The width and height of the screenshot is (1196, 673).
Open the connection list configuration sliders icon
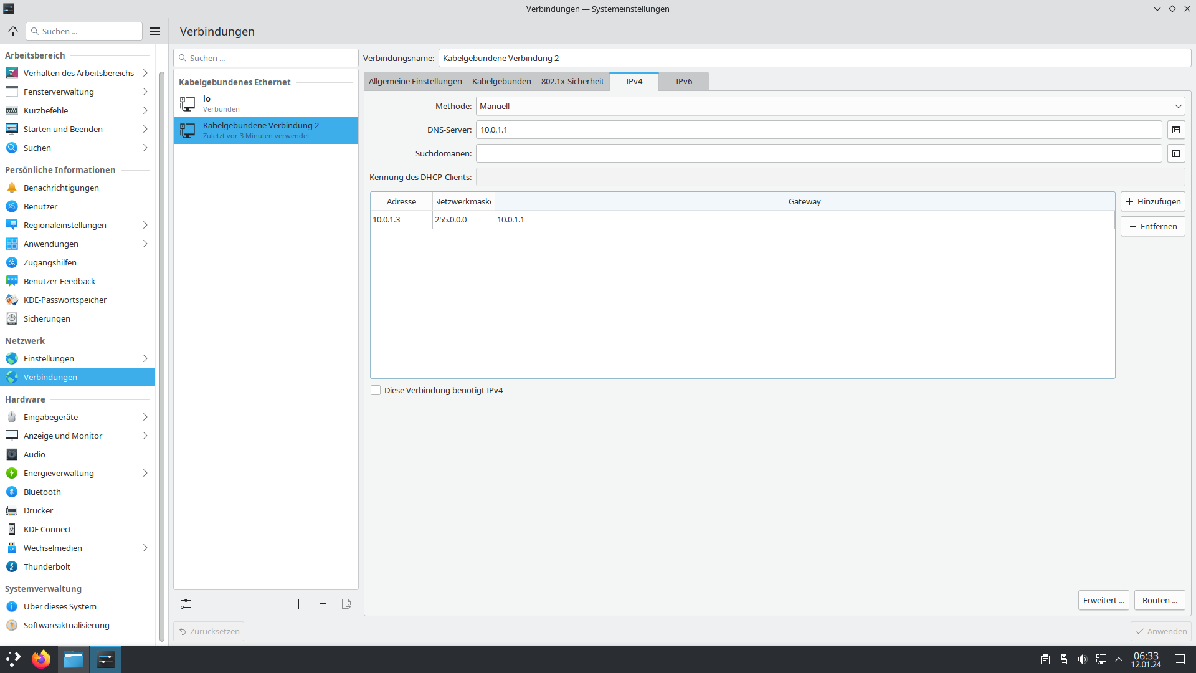click(186, 604)
